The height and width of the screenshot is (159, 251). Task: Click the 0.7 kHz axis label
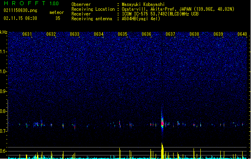pyautogui.click(x=3, y=131)
